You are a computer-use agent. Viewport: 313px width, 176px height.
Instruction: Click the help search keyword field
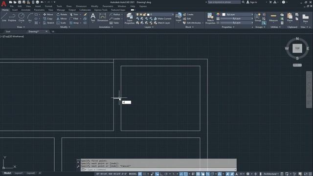tap(224, 2)
